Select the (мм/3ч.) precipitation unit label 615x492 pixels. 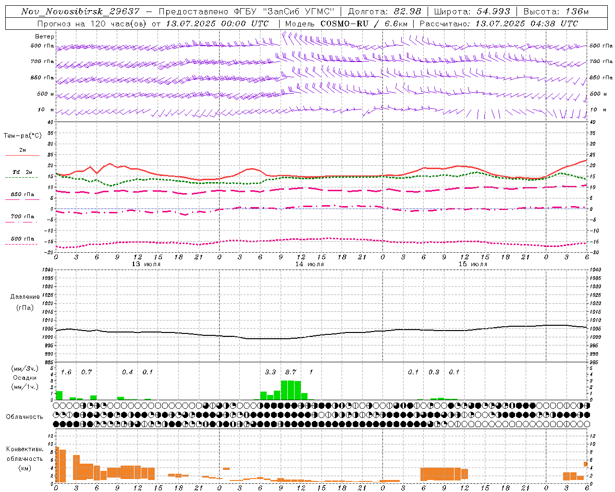[x=25, y=369]
